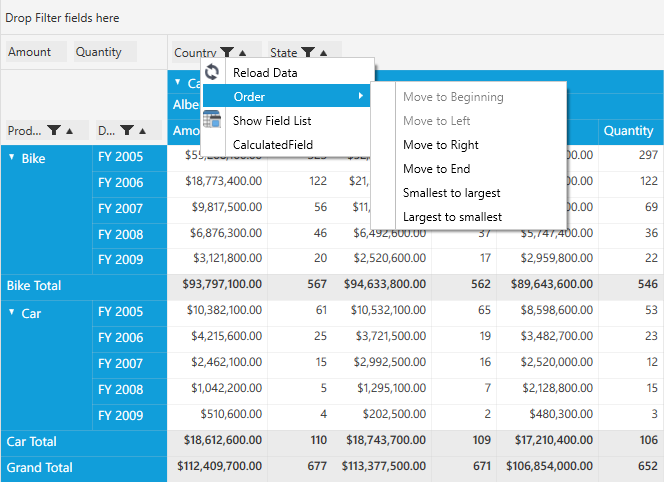Click the Show Field List table icon
The image size is (664, 482).
click(x=212, y=119)
